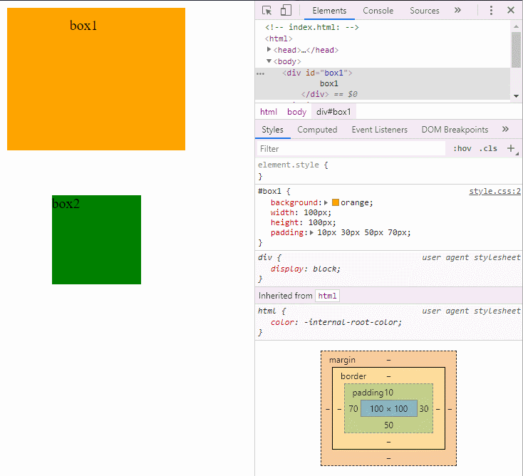The width and height of the screenshot is (523, 476).
Task: Expand the head element node
Action: (x=269, y=50)
